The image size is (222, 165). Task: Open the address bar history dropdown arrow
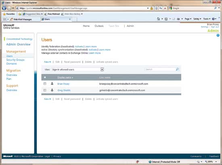(x=148, y=8)
